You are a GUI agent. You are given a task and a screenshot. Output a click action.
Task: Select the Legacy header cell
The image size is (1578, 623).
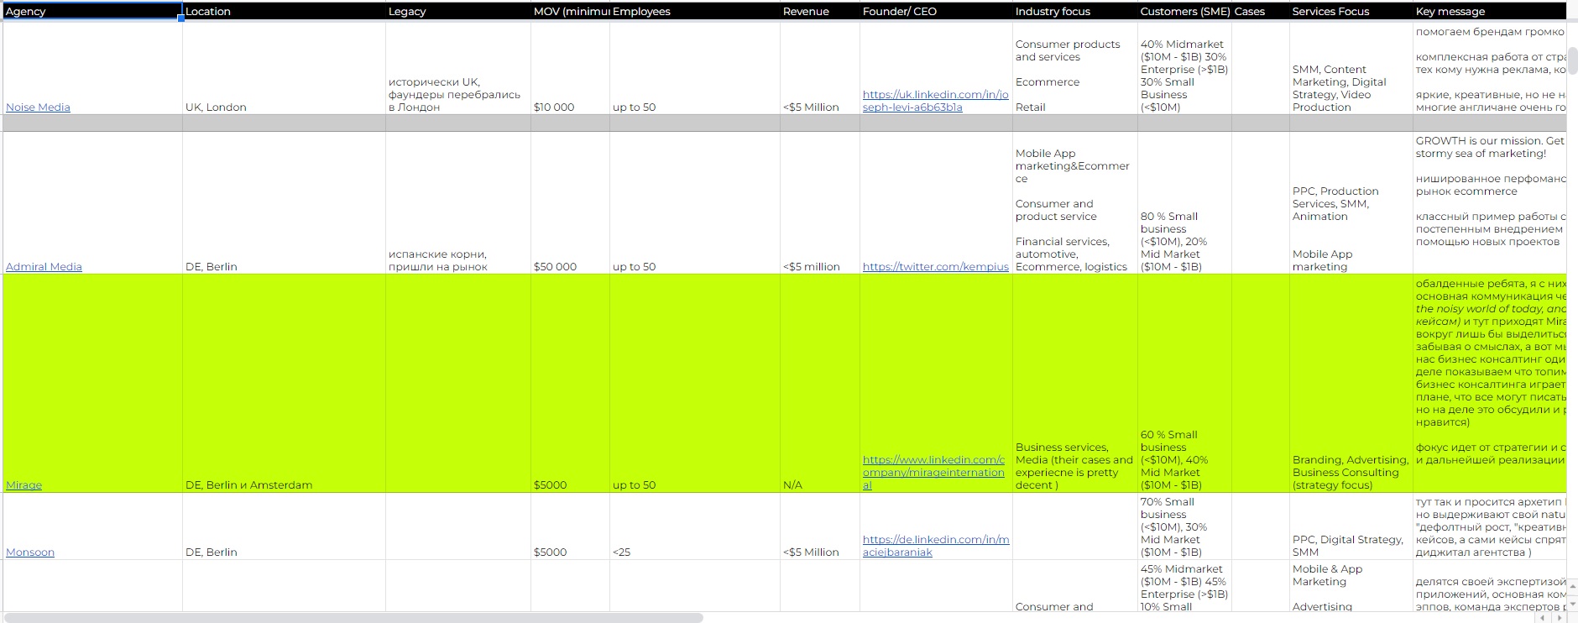(458, 12)
